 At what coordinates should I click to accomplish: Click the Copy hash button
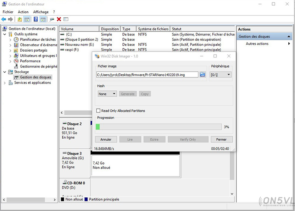tap(145, 94)
